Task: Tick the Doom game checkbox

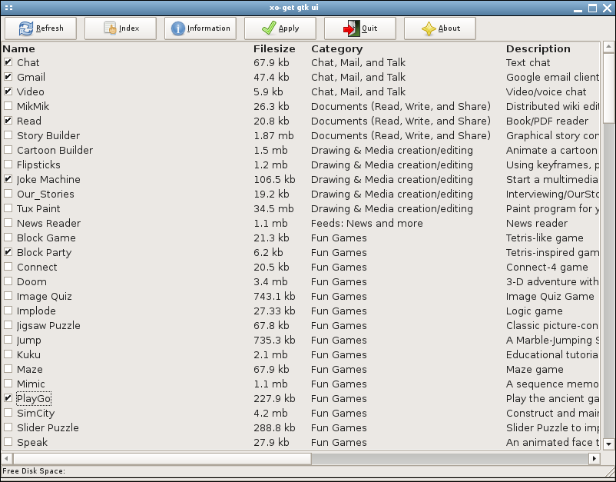Action: tap(8, 281)
